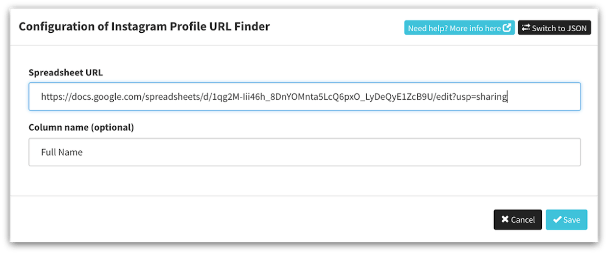Save the Instagram Profile URL Finder configuration

click(x=566, y=220)
